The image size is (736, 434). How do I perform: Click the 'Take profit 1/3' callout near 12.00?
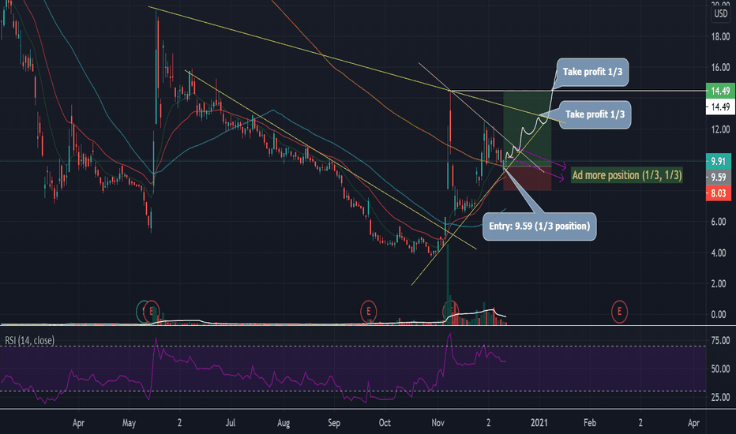[x=595, y=114]
